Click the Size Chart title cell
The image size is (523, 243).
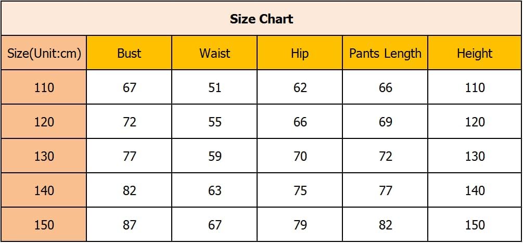261,19
